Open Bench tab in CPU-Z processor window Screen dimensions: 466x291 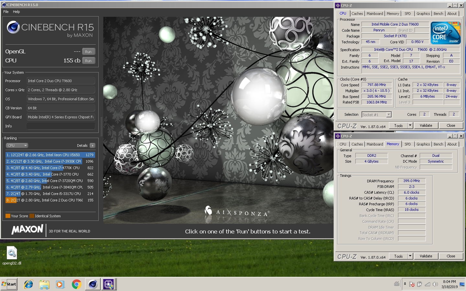[x=438, y=14]
